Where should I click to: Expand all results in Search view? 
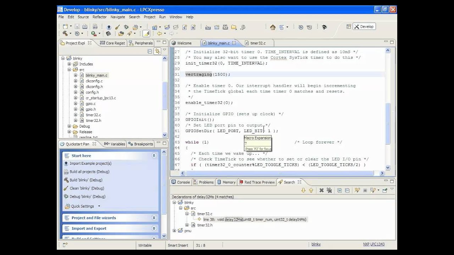[339, 191]
